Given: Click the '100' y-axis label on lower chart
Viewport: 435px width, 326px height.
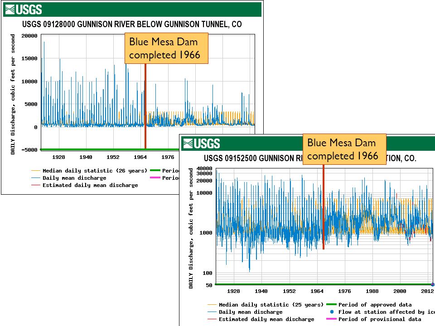Looking at the screenshot, I should click(208, 273).
